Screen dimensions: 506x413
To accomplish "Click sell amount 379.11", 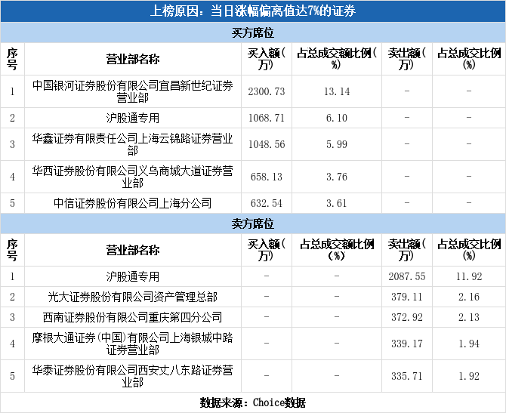I will (407, 297).
